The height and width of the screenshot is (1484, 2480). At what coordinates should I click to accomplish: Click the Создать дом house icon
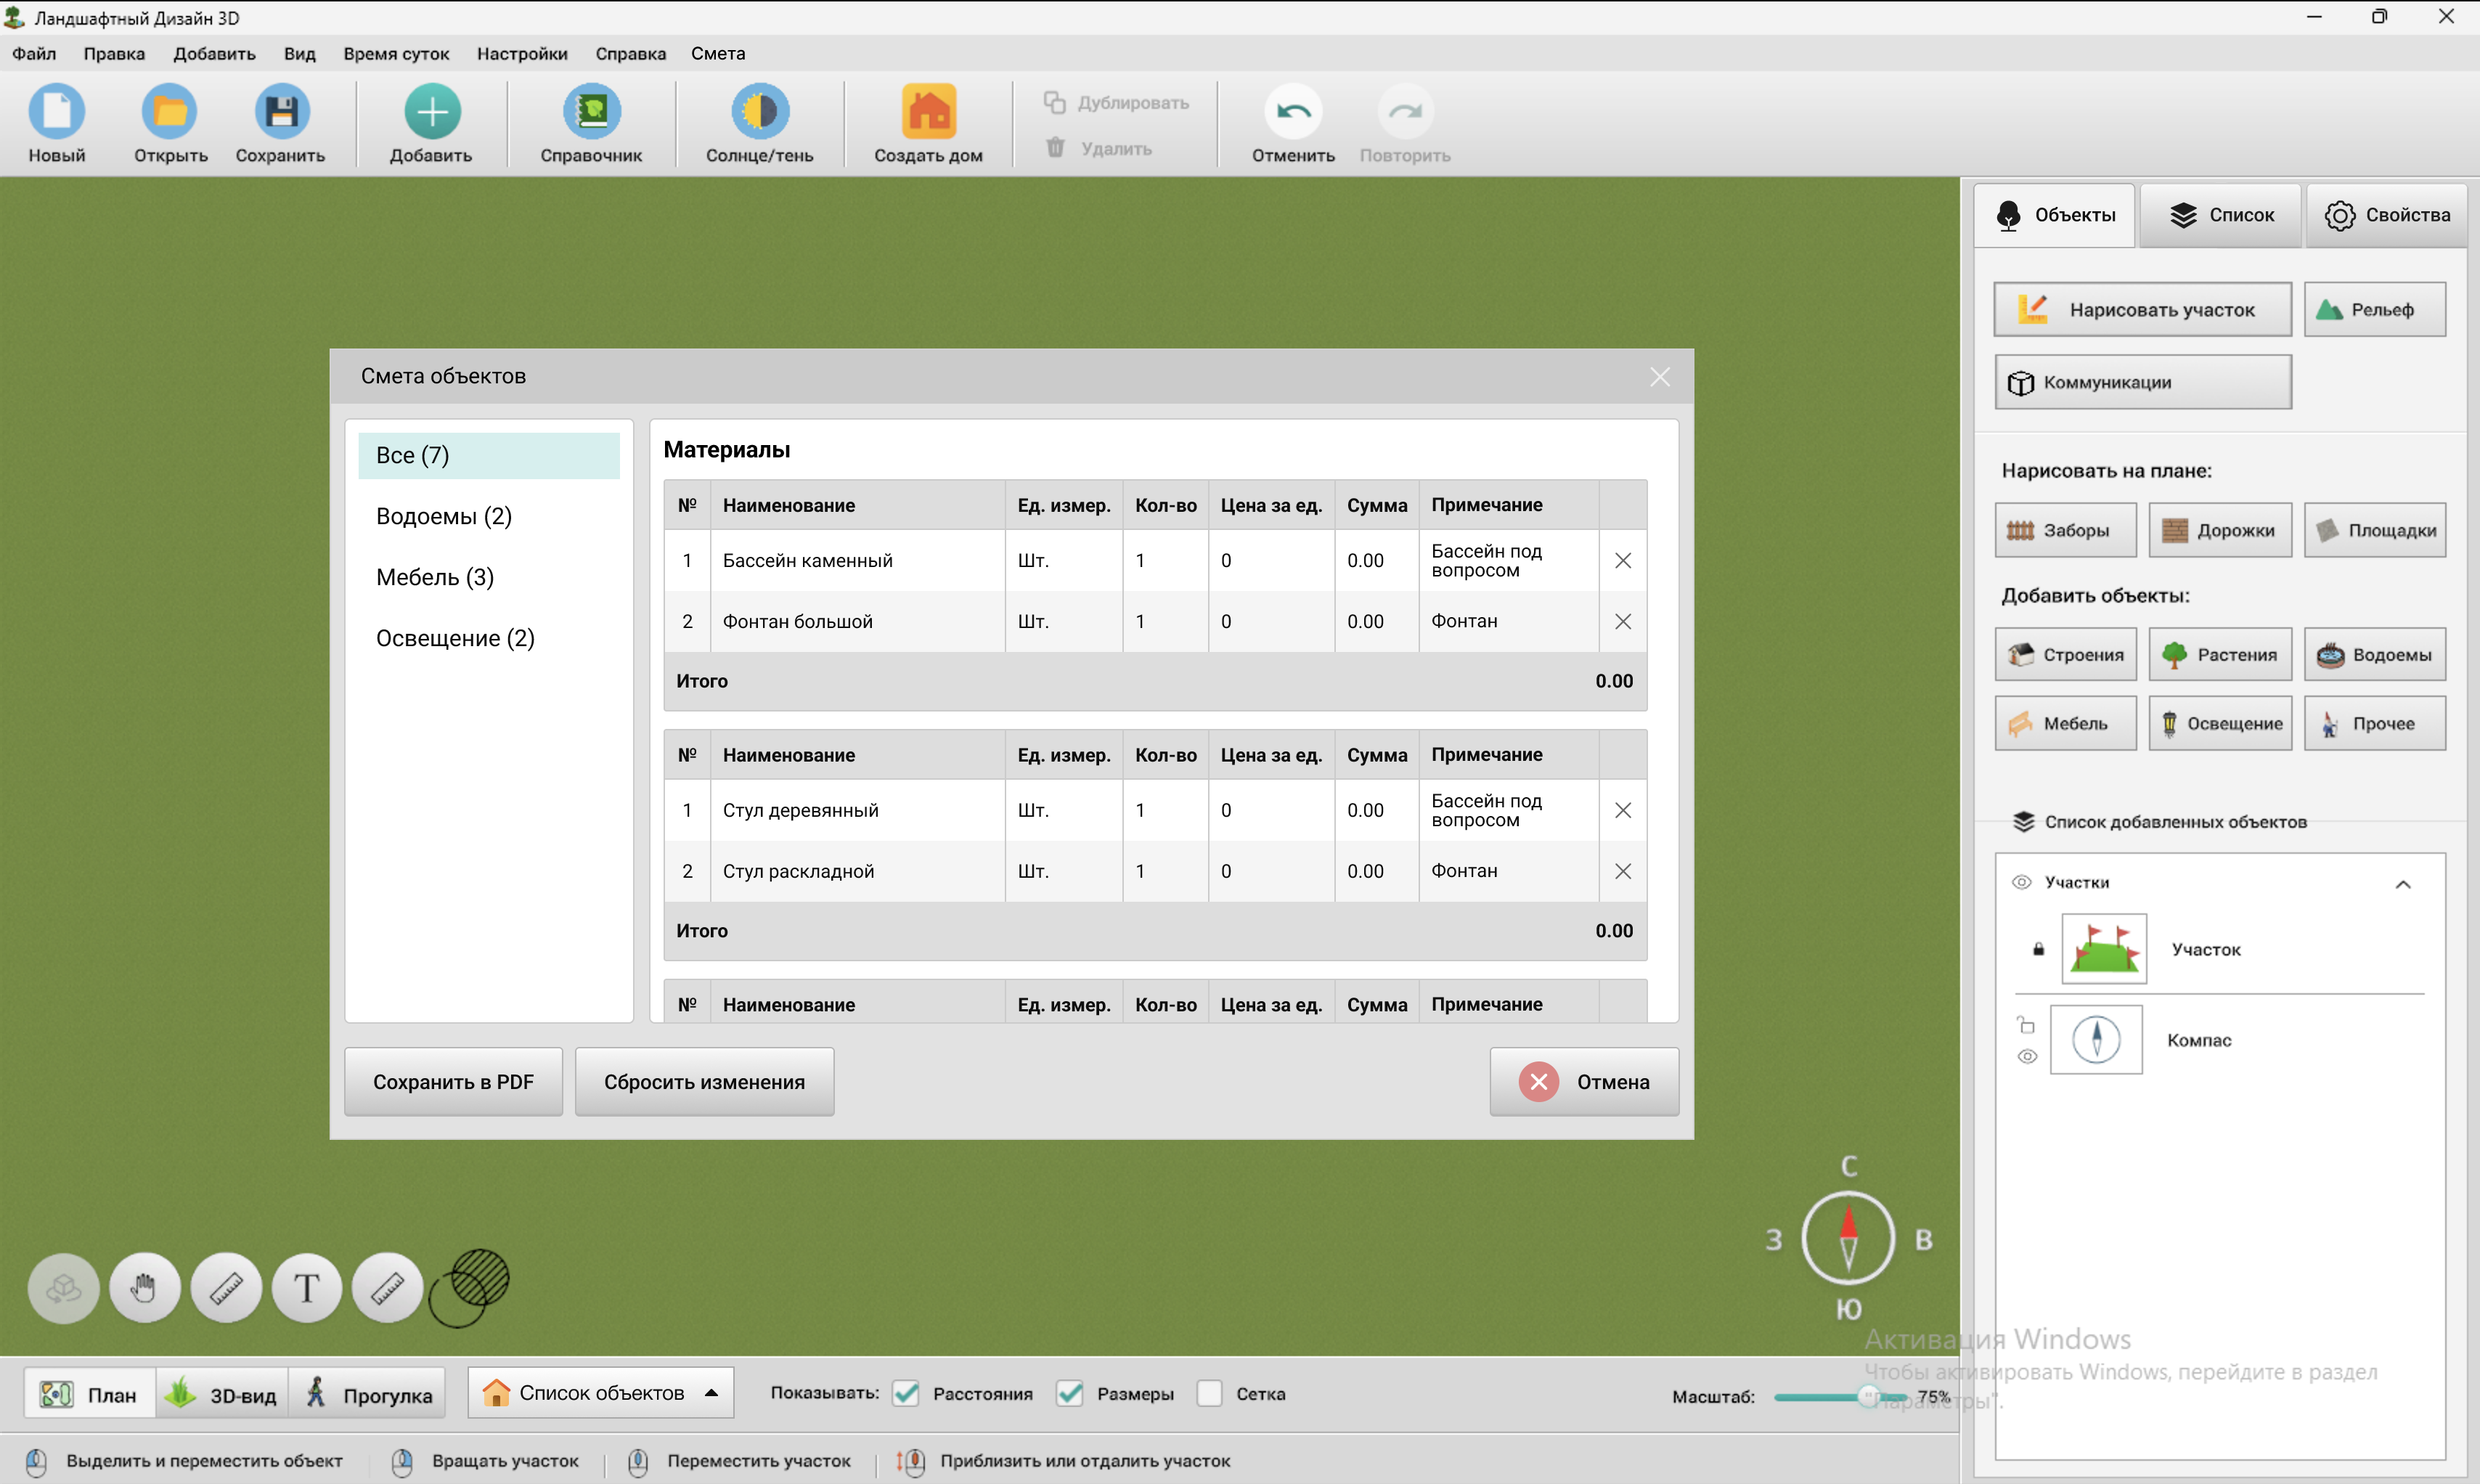tap(928, 112)
